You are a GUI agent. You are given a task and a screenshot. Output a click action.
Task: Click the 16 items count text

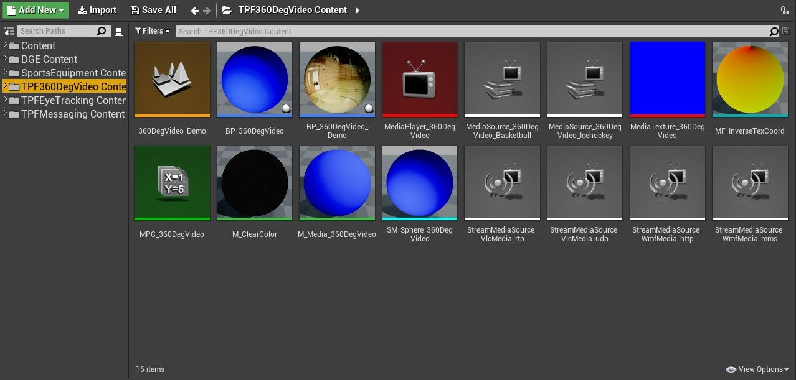(150, 369)
